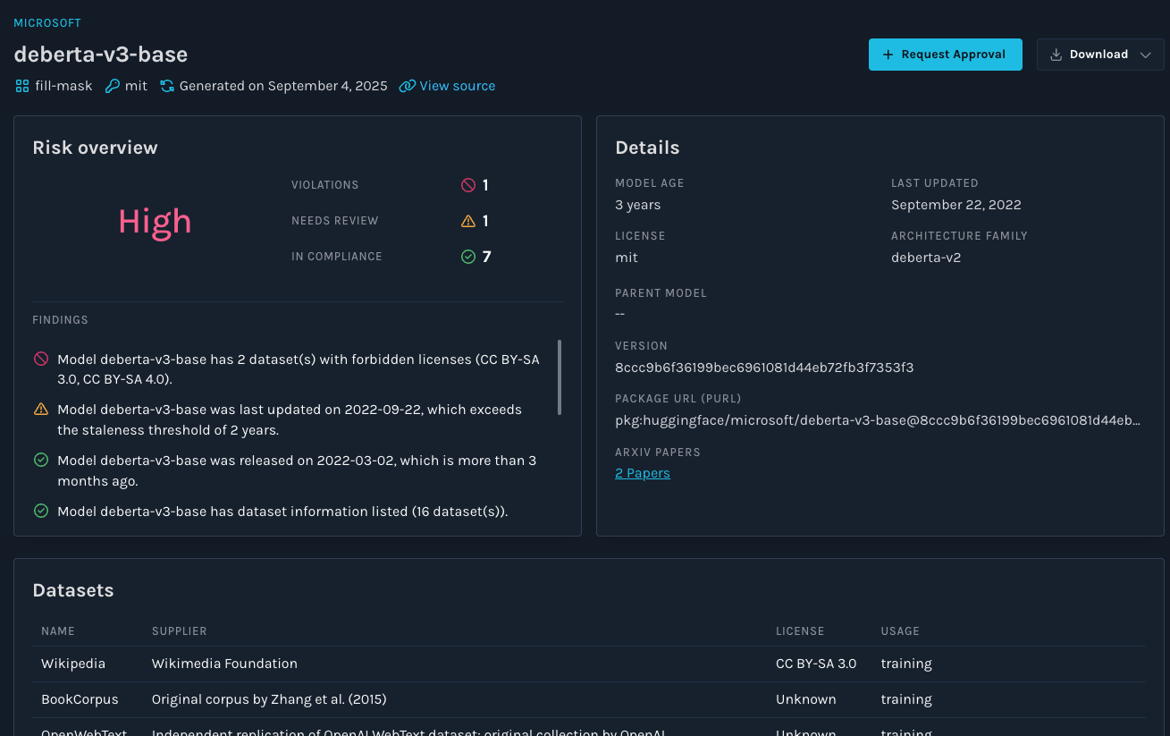Click the Generated on refresh icon

(167, 86)
